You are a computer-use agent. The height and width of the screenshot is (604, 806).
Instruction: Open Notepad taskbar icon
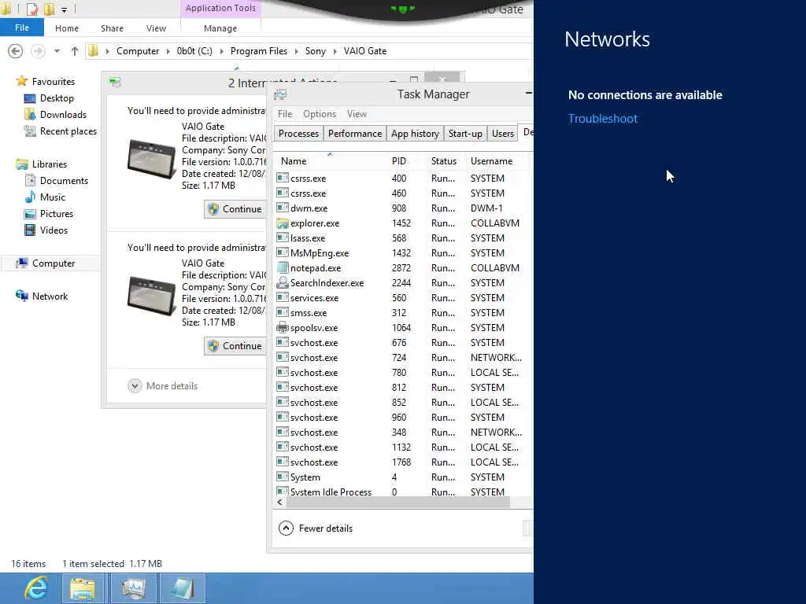click(x=183, y=588)
